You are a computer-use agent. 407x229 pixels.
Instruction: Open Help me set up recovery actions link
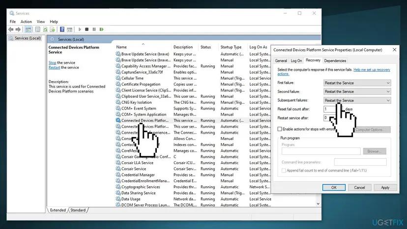(x=372, y=70)
